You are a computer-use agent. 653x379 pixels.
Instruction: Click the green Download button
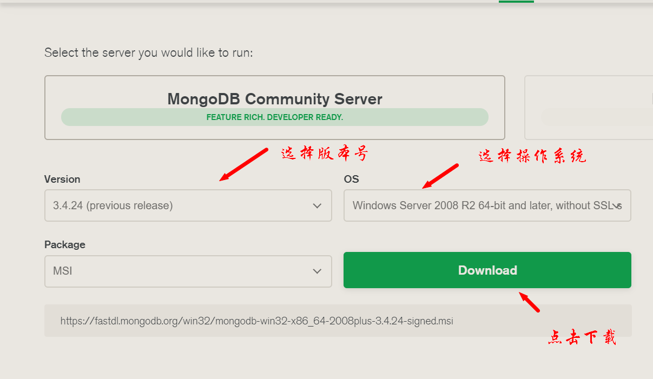pos(487,270)
